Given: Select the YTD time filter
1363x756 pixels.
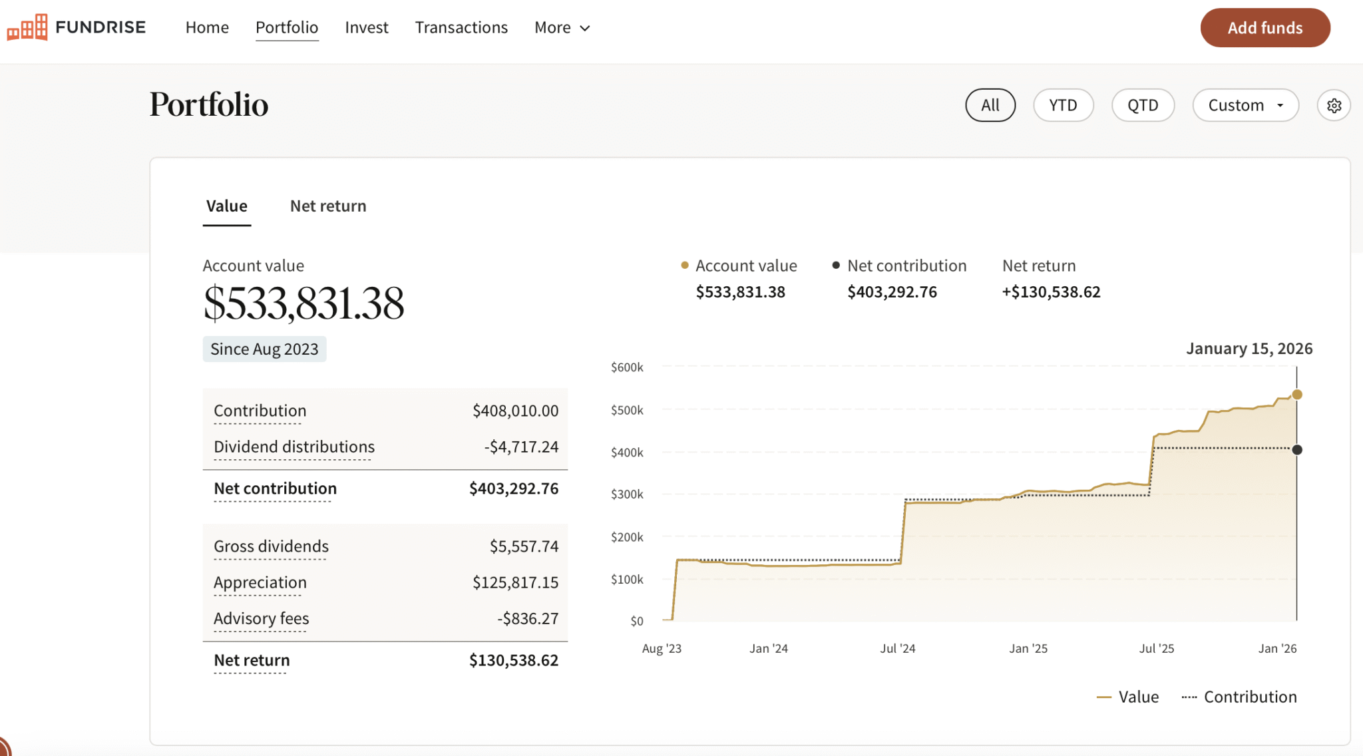Looking at the screenshot, I should tap(1063, 105).
